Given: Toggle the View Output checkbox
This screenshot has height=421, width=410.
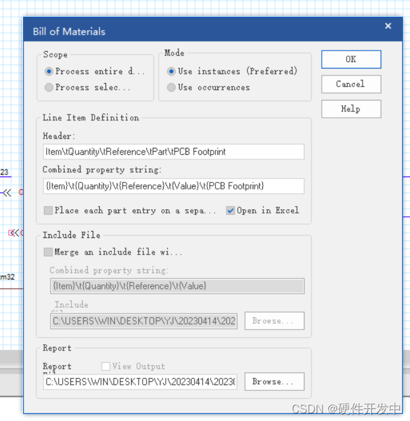Looking at the screenshot, I should (x=106, y=367).
